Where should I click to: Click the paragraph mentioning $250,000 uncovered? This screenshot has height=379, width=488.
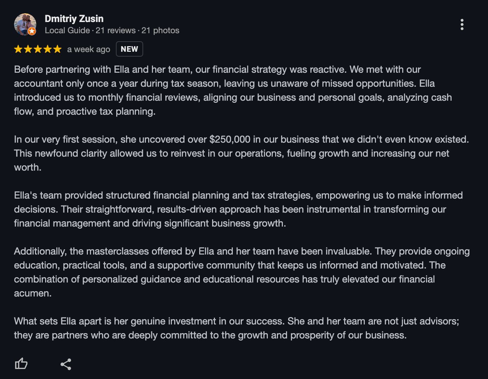(242, 153)
